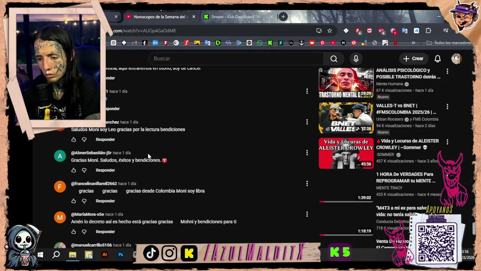
Task: Close the Stream - Kick Dashboard tab
Action: click(271, 17)
